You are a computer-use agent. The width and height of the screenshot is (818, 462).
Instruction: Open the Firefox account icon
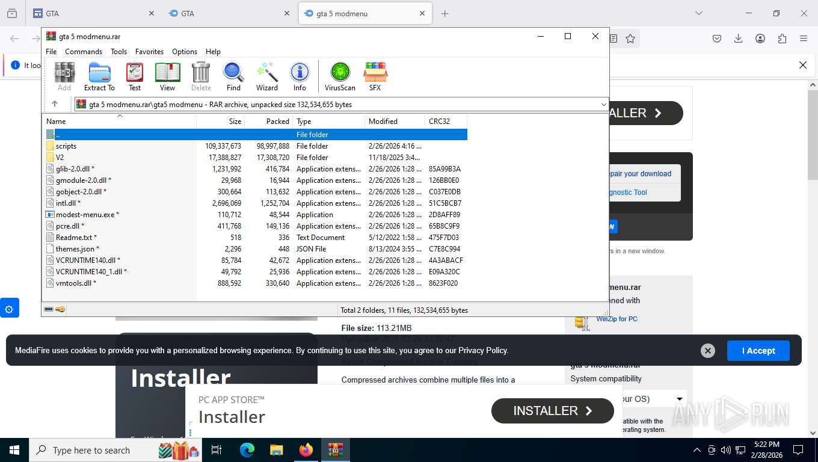point(760,38)
